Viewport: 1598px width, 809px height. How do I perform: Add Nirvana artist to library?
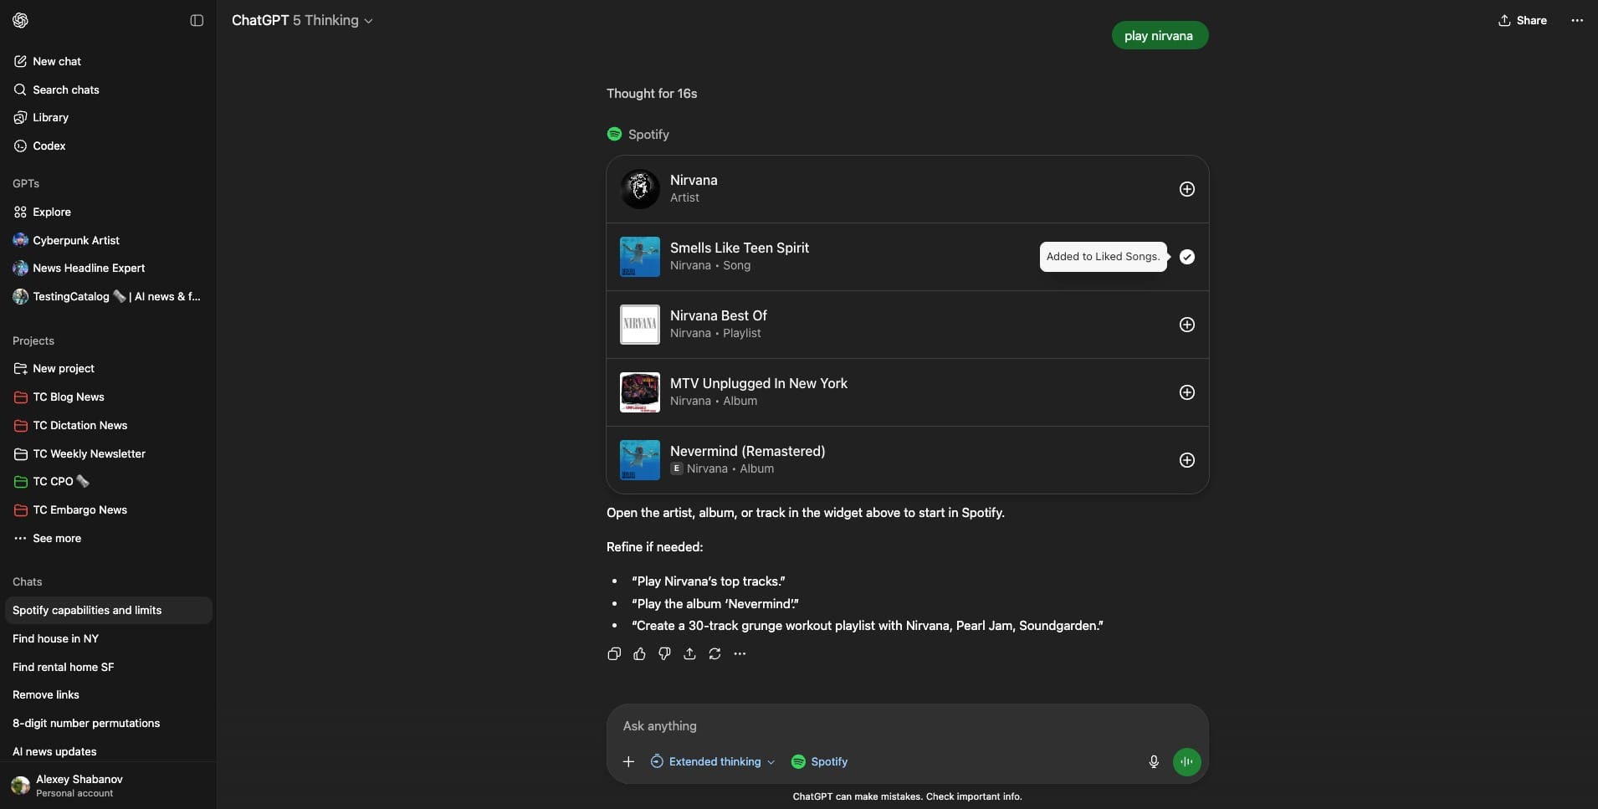pos(1186,189)
